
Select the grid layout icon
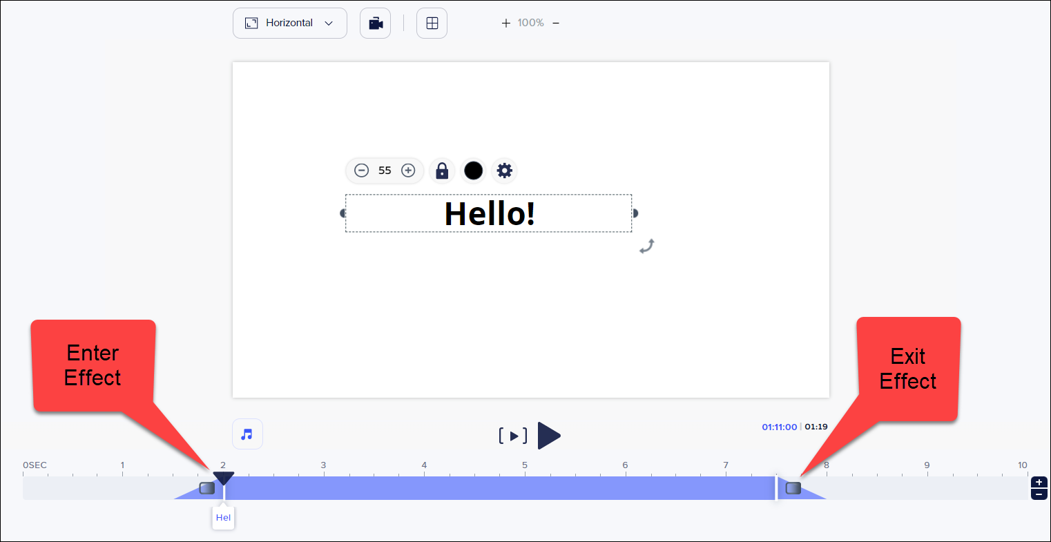pos(432,23)
